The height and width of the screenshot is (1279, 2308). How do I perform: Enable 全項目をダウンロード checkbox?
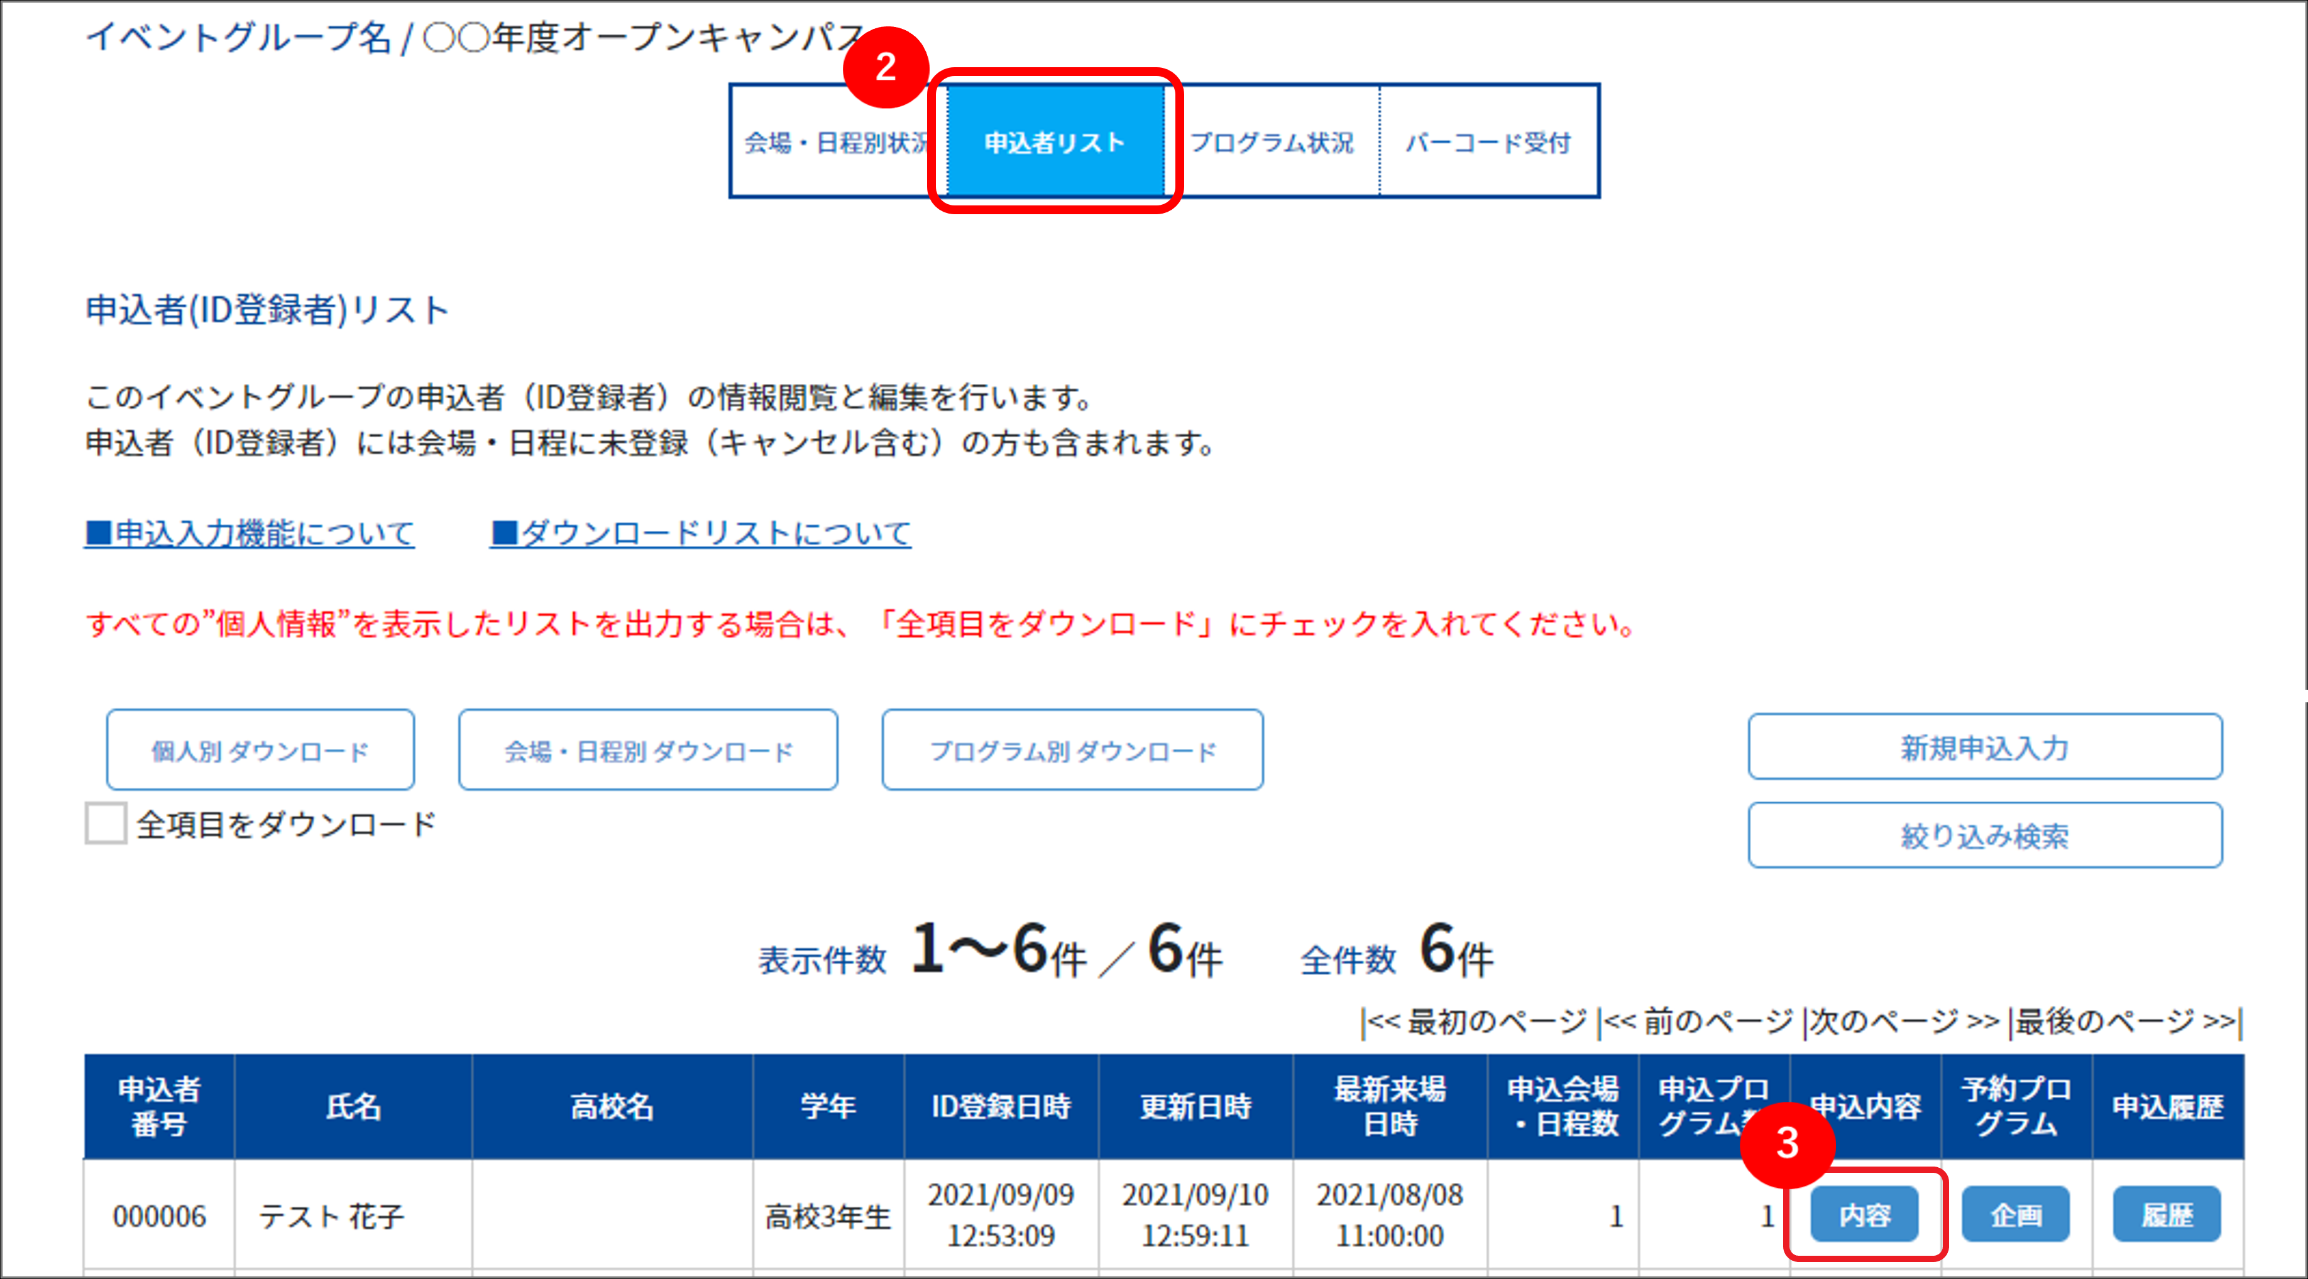coord(106,823)
